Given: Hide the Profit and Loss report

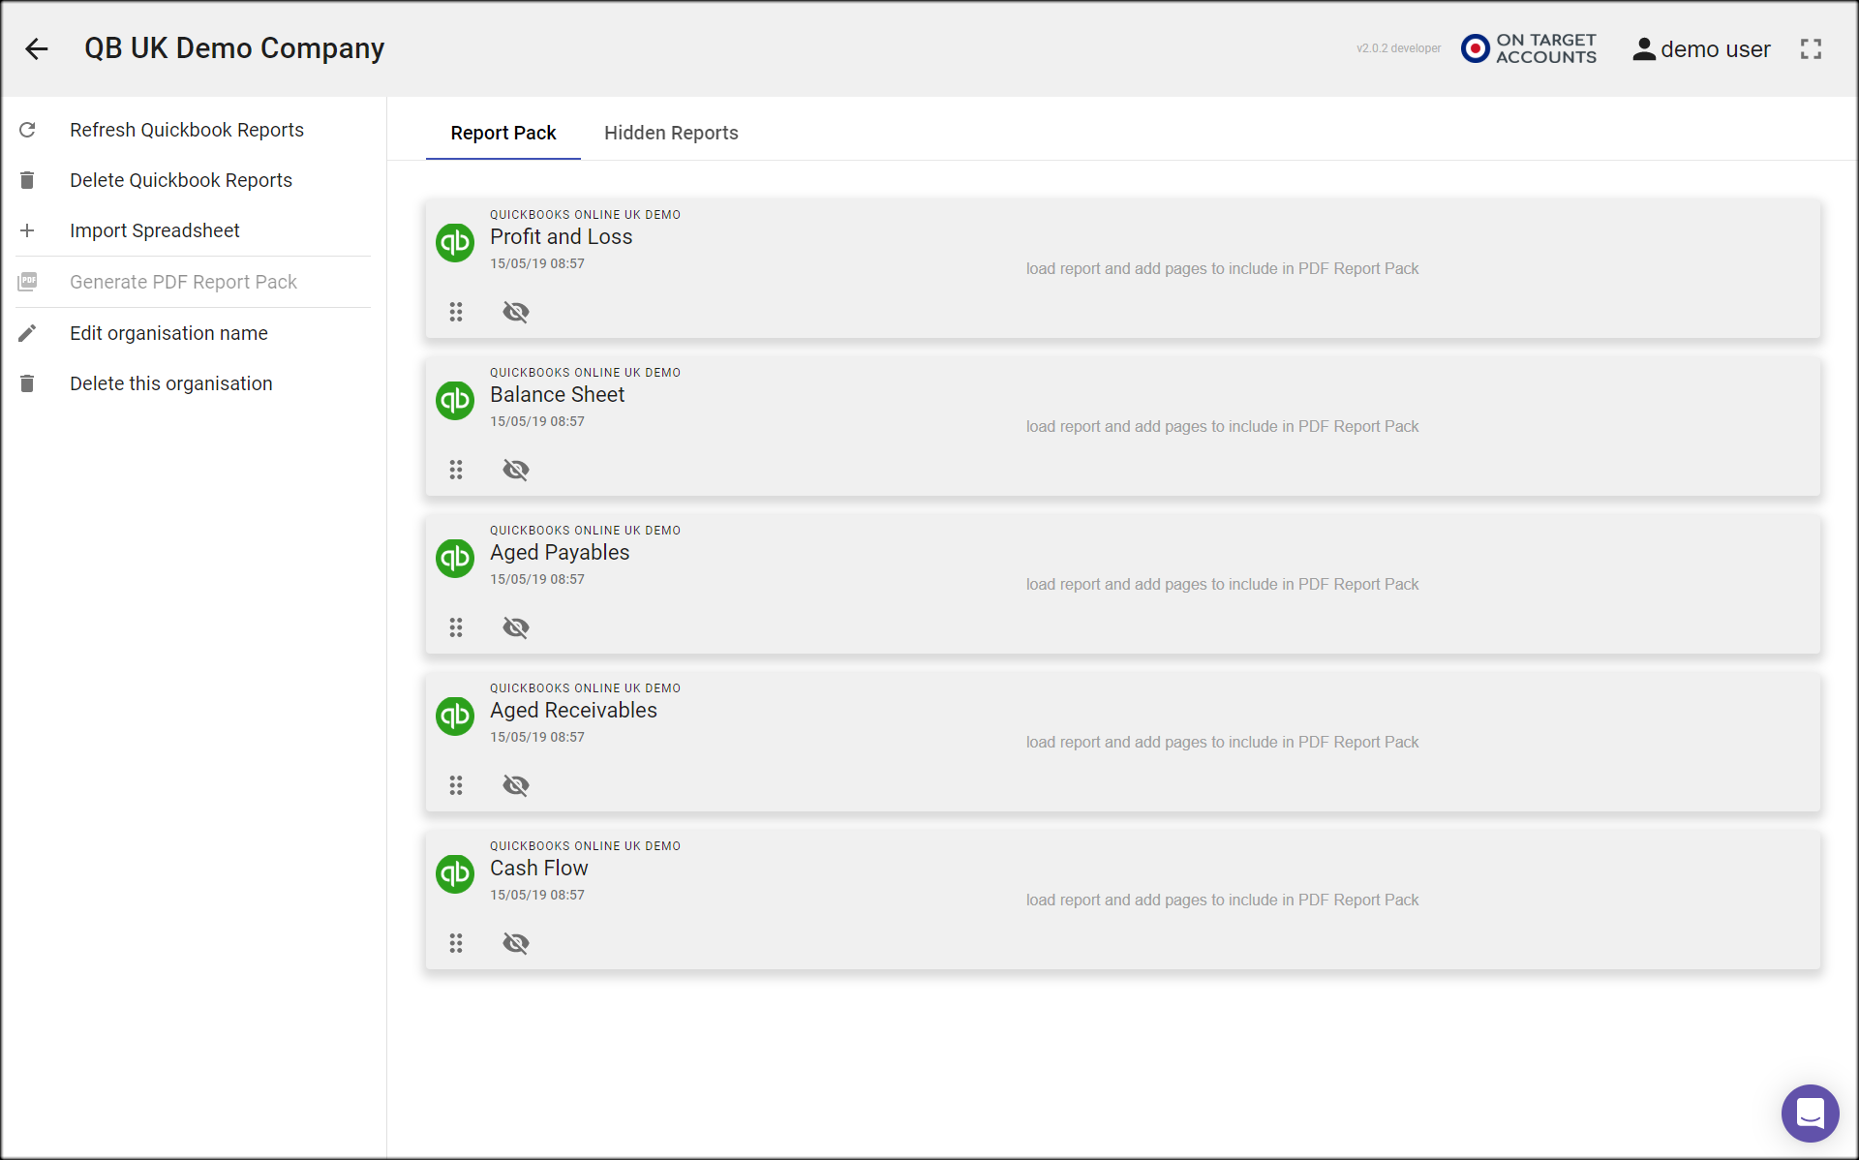Looking at the screenshot, I should (516, 312).
